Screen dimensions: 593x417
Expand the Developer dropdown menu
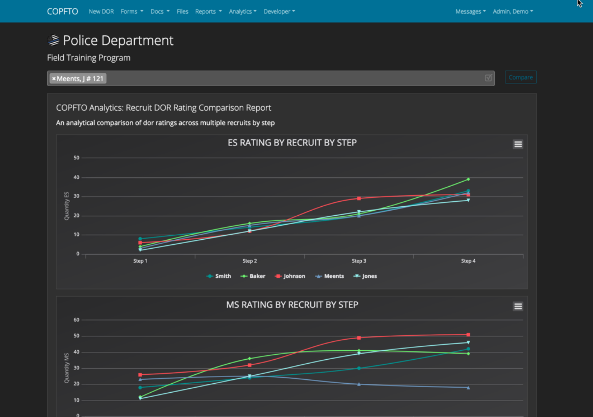click(x=279, y=11)
